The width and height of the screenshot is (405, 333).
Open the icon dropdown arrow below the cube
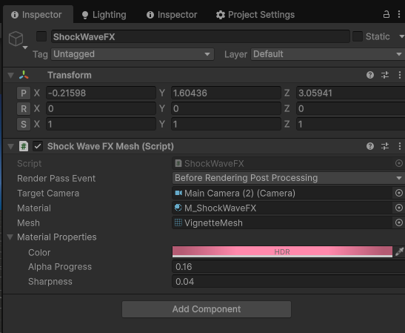(25, 47)
